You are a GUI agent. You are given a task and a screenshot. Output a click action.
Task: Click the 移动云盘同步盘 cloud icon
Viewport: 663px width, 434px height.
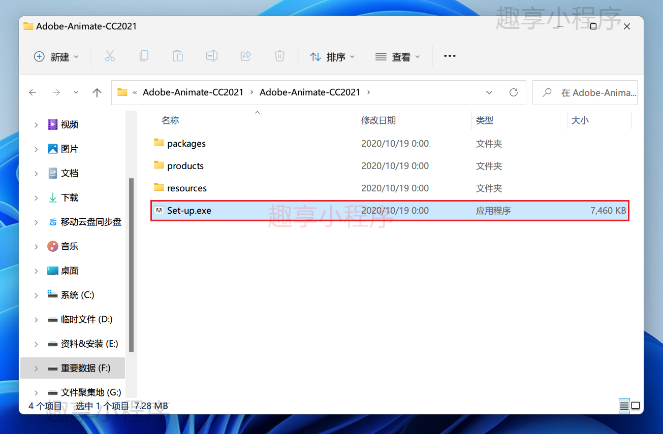(x=53, y=222)
